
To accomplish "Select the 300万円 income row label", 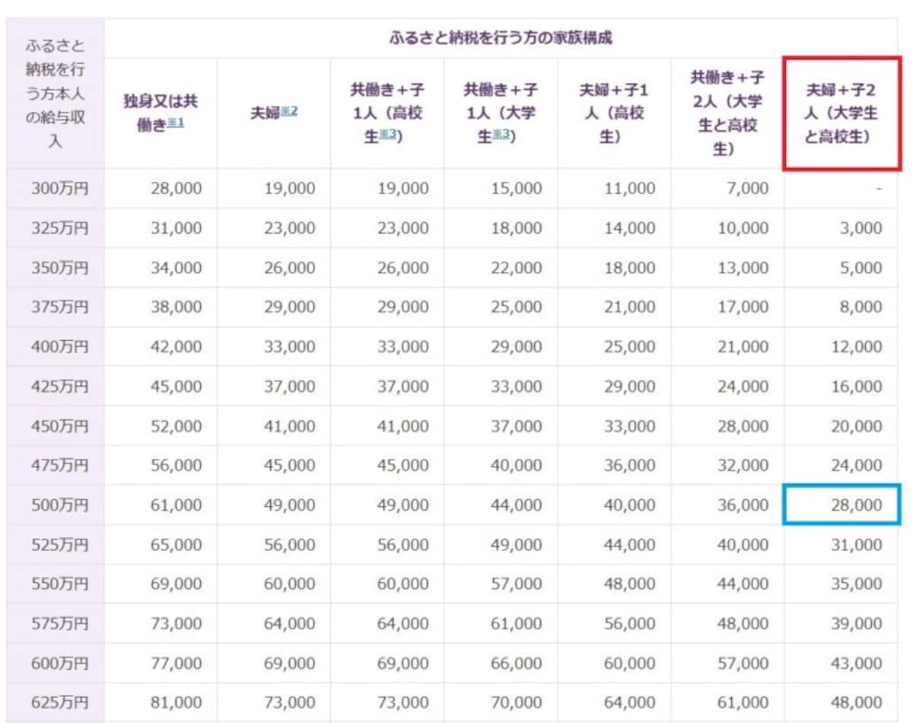I will [59, 189].
